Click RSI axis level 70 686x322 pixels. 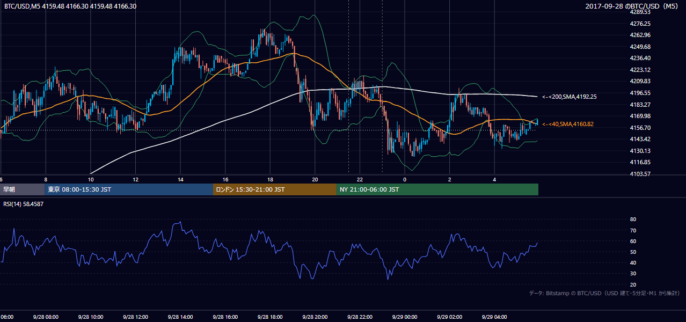point(633,231)
